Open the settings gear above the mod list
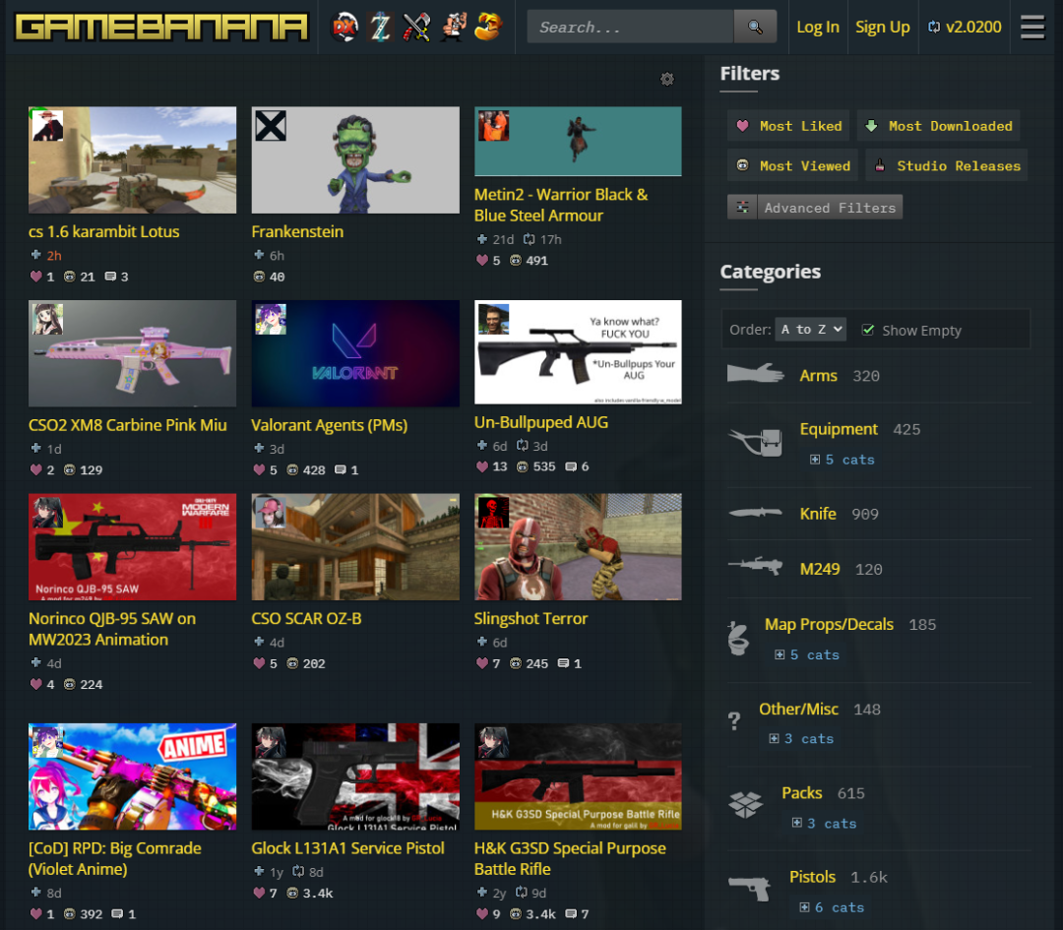This screenshot has width=1063, height=930. coord(667,80)
